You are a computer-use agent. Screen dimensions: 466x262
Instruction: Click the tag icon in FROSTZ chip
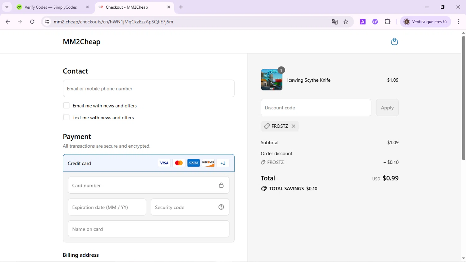pyautogui.click(x=267, y=126)
